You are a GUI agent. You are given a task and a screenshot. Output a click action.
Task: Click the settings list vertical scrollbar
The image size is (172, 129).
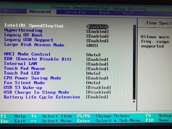(x=134, y=62)
